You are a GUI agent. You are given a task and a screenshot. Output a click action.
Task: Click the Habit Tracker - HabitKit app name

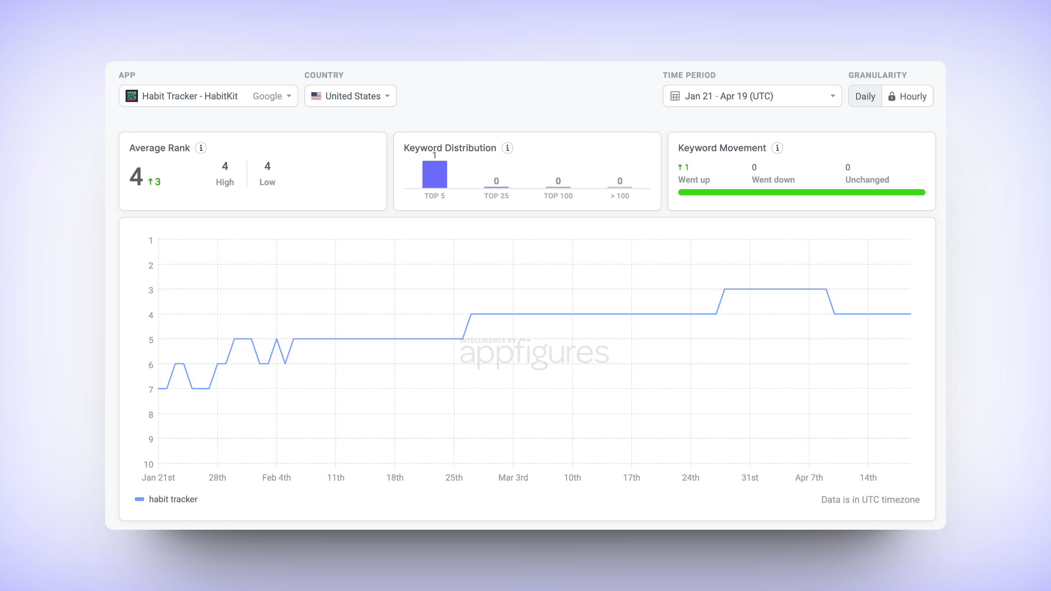(190, 96)
